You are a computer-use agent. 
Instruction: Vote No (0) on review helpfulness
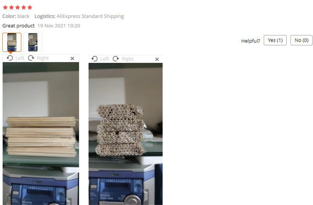301,40
